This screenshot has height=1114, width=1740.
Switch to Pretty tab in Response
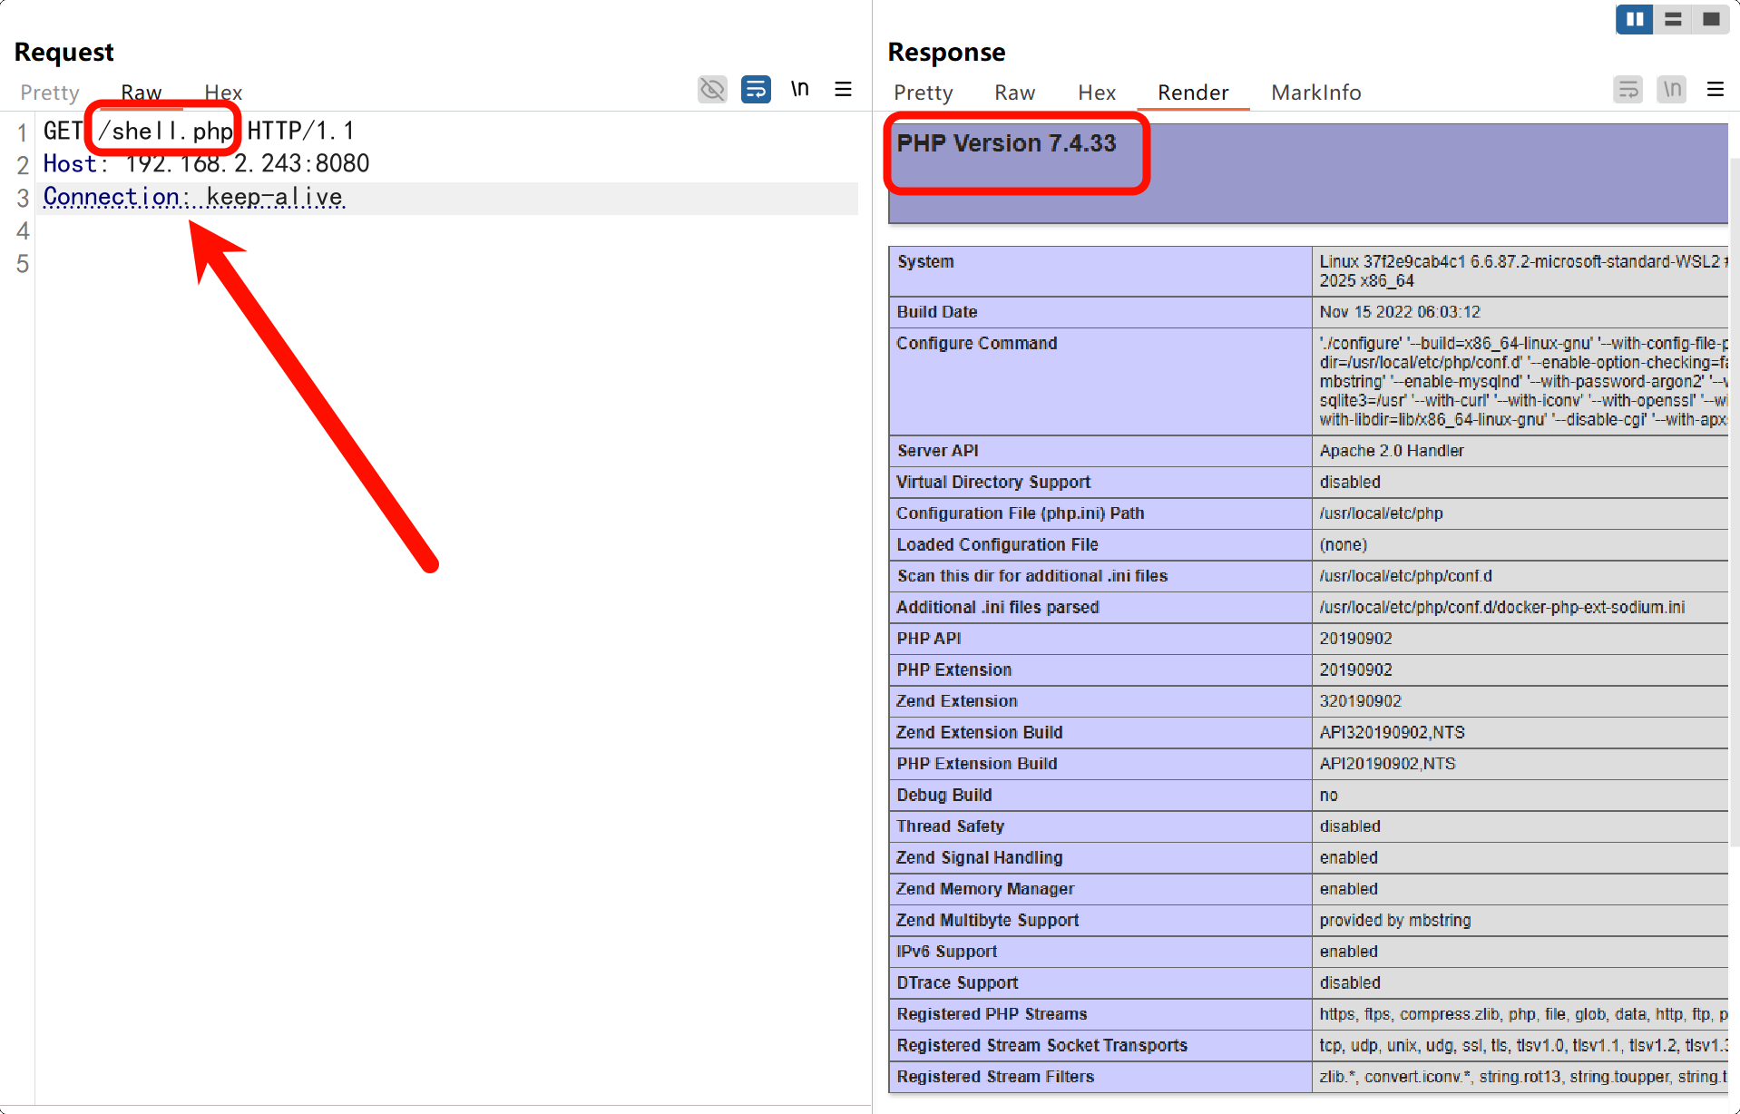click(x=923, y=93)
